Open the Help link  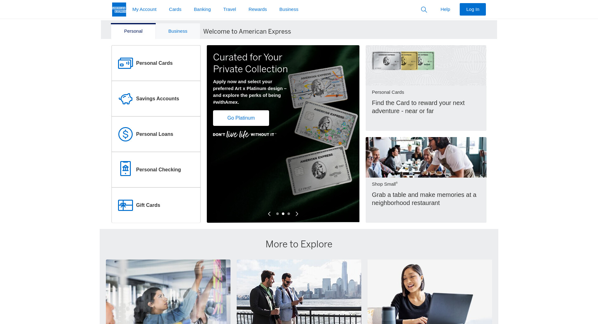click(445, 9)
